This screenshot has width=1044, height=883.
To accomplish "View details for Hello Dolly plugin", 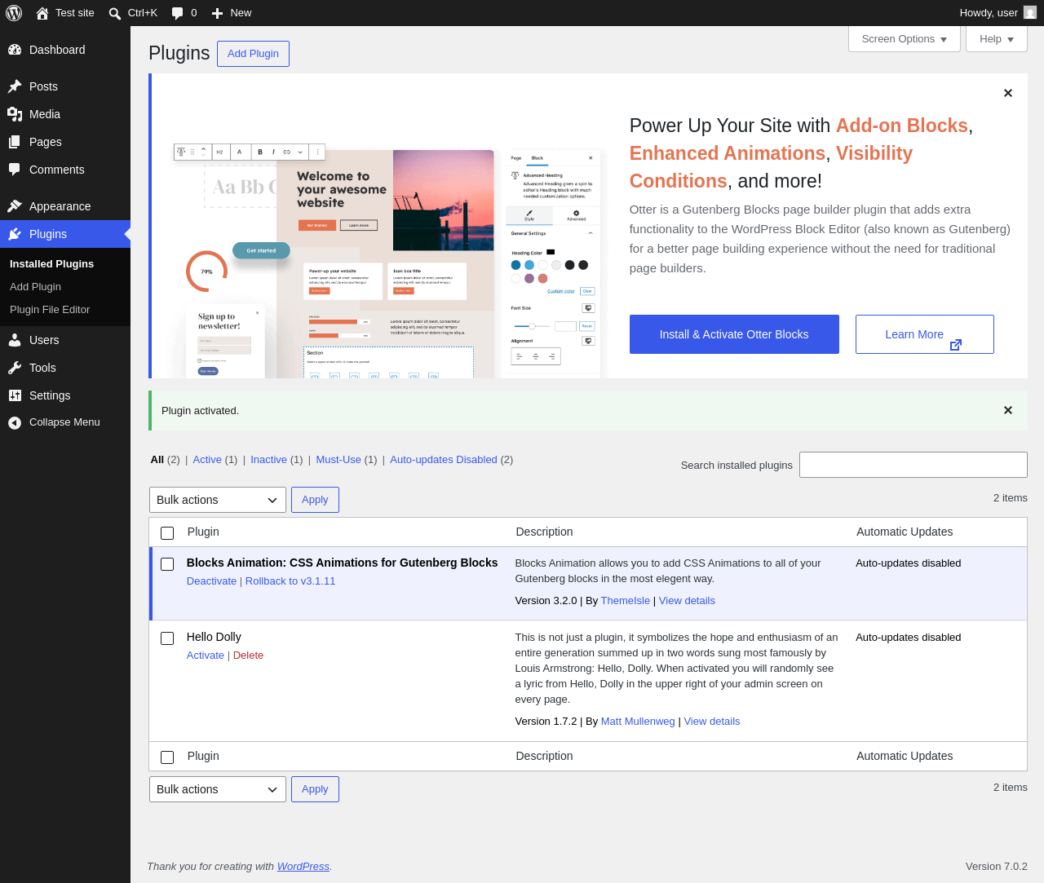I will point(712,722).
